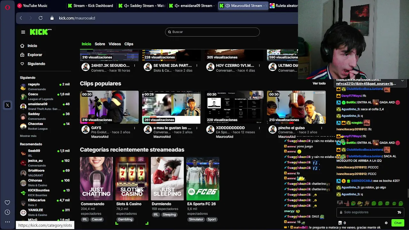Switch to Stream - Kick Dashboard tab
The image size is (409, 230).
click(x=90, y=5)
